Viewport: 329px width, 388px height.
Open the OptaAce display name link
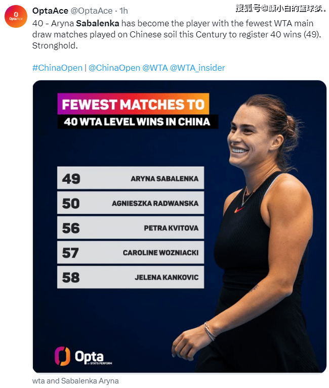50,11
